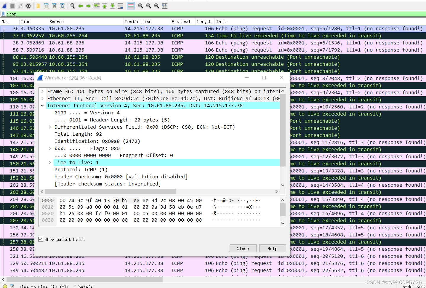This screenshot has height=288, width=426.
Task: Expand the Time to Live node
Action: pyautogui.click(x=50, y=162)
